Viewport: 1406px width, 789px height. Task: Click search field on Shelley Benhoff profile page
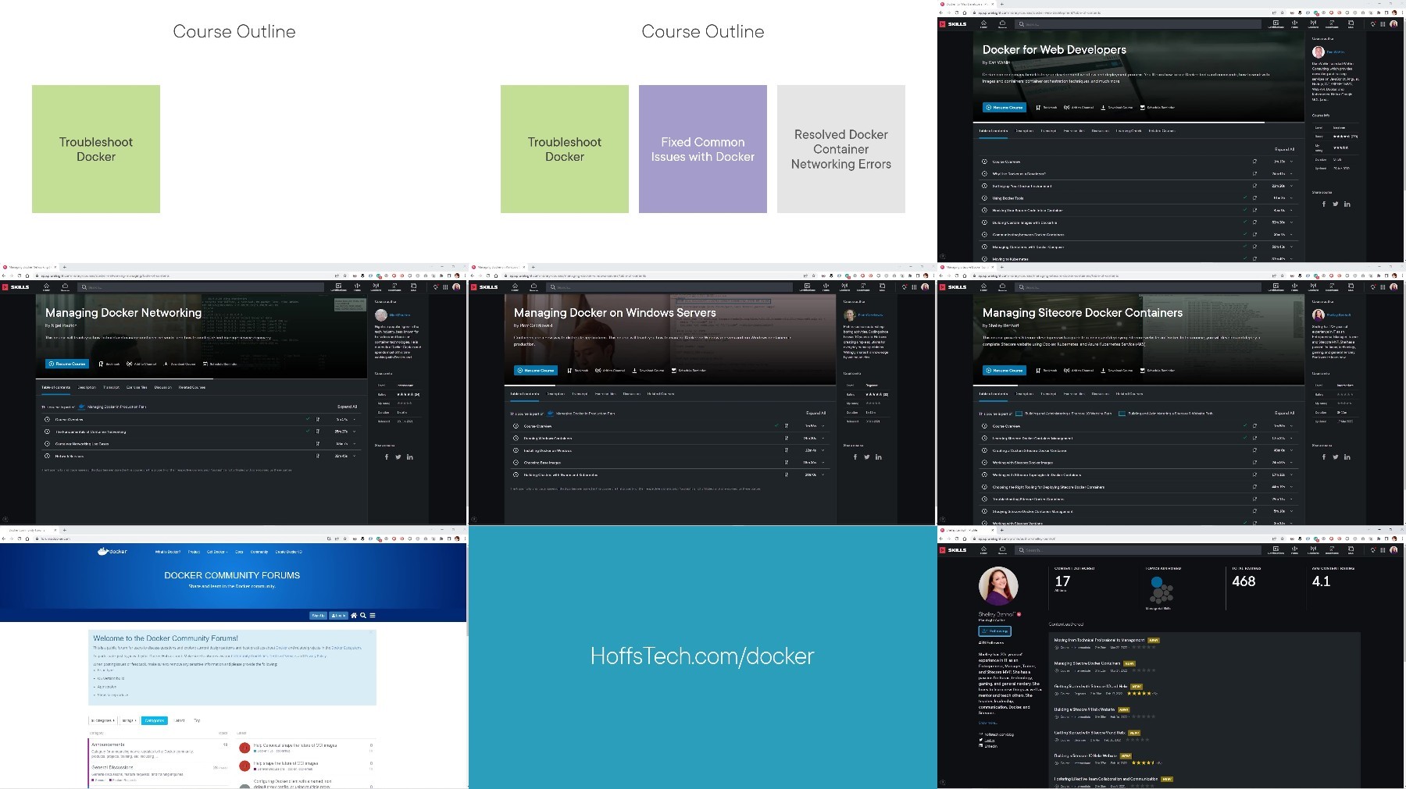coord(1138,550)
